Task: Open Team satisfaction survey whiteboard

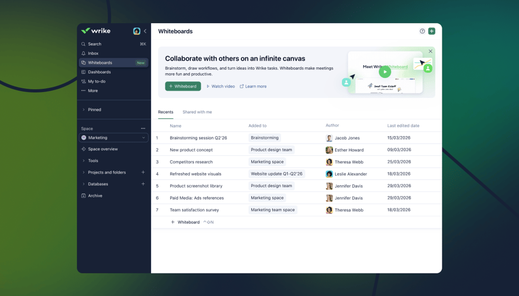Action: tap(194, 210)
